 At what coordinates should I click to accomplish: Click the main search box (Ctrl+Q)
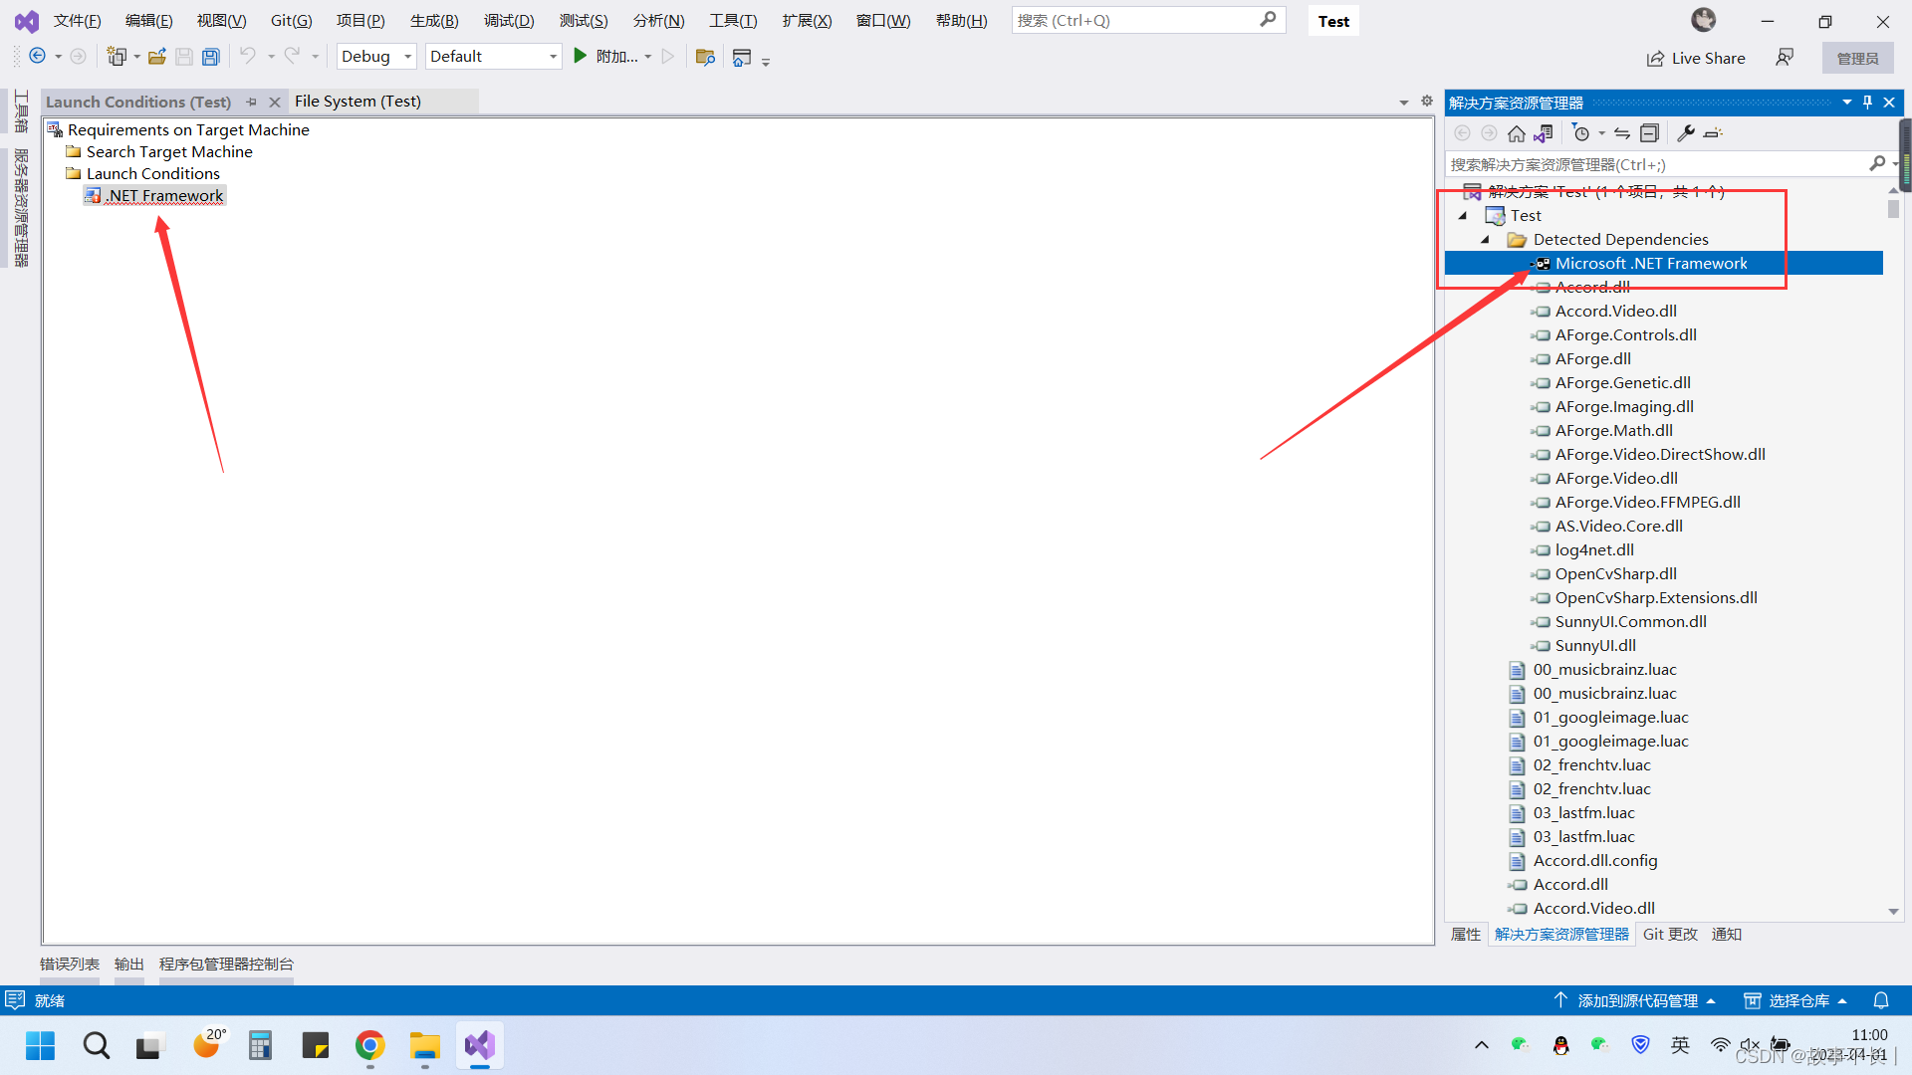(x=1148, y=20)
